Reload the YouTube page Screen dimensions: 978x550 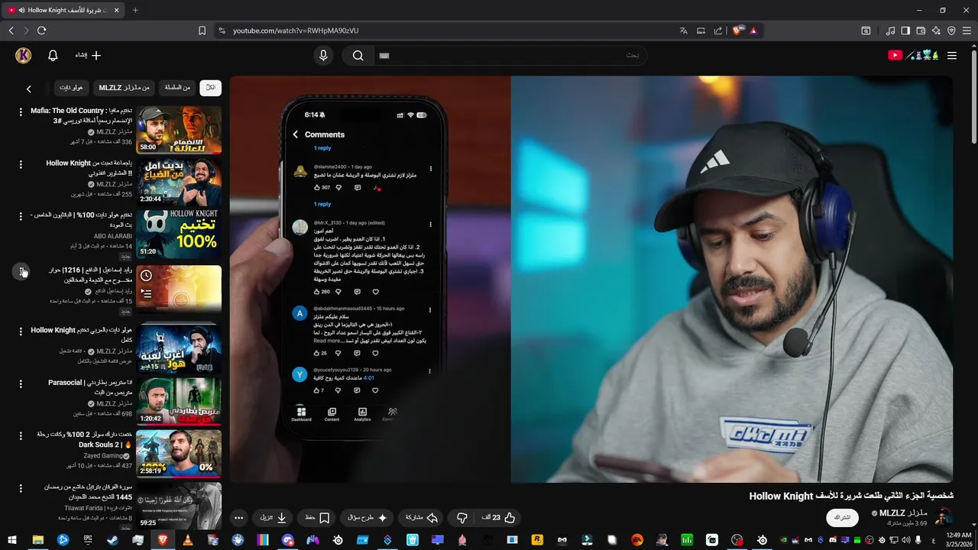[x=41, y=31]
